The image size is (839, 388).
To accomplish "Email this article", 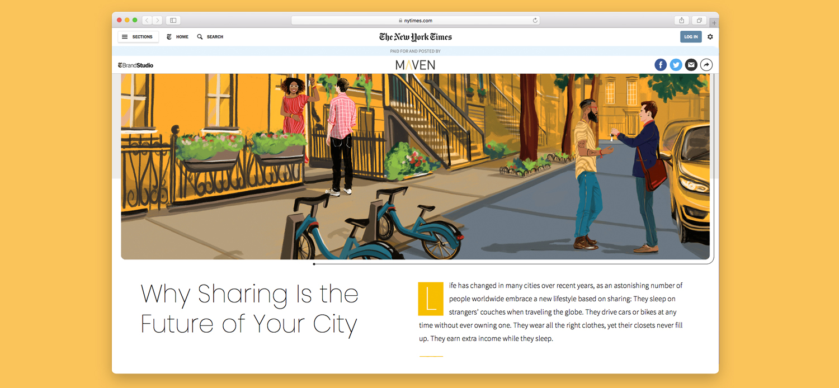I will (x=691, y=64).
